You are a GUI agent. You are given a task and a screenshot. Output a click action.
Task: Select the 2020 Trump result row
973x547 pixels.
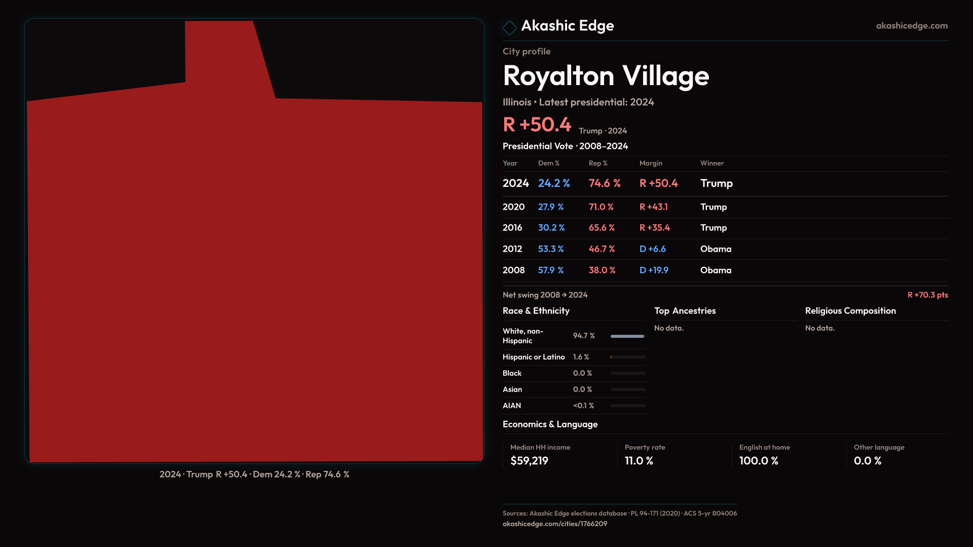point(617,207)
